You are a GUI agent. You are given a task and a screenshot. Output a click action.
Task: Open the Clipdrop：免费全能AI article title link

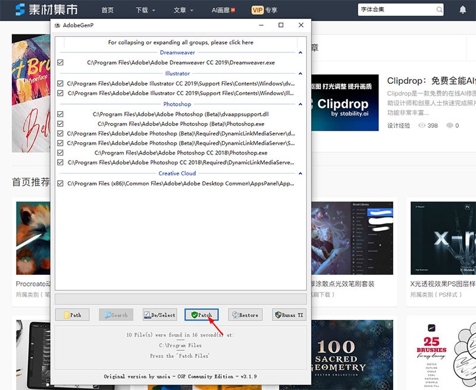point(431,81)
